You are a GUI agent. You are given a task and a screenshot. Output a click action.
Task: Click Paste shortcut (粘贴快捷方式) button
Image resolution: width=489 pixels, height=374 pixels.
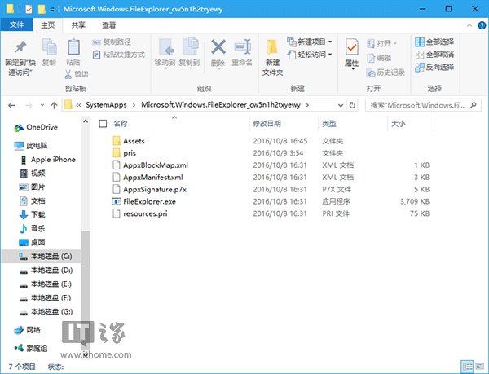(119, 55)
